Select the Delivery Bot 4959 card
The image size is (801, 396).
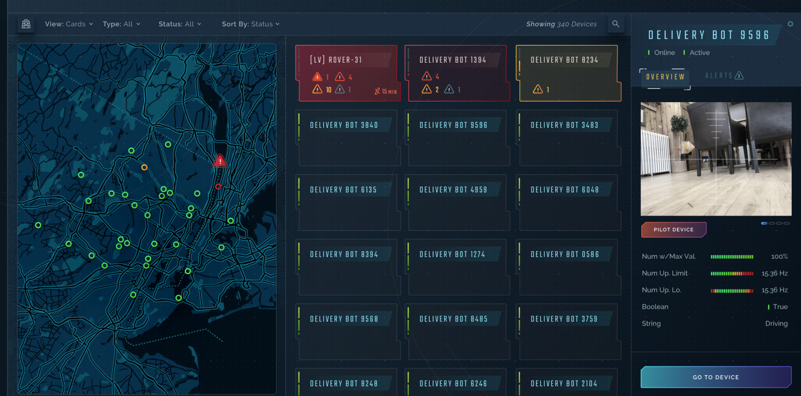457,203
